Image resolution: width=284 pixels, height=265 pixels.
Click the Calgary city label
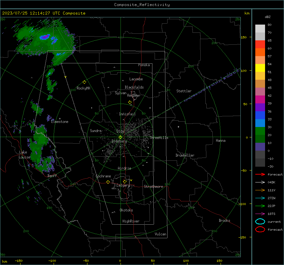[123, 185]
